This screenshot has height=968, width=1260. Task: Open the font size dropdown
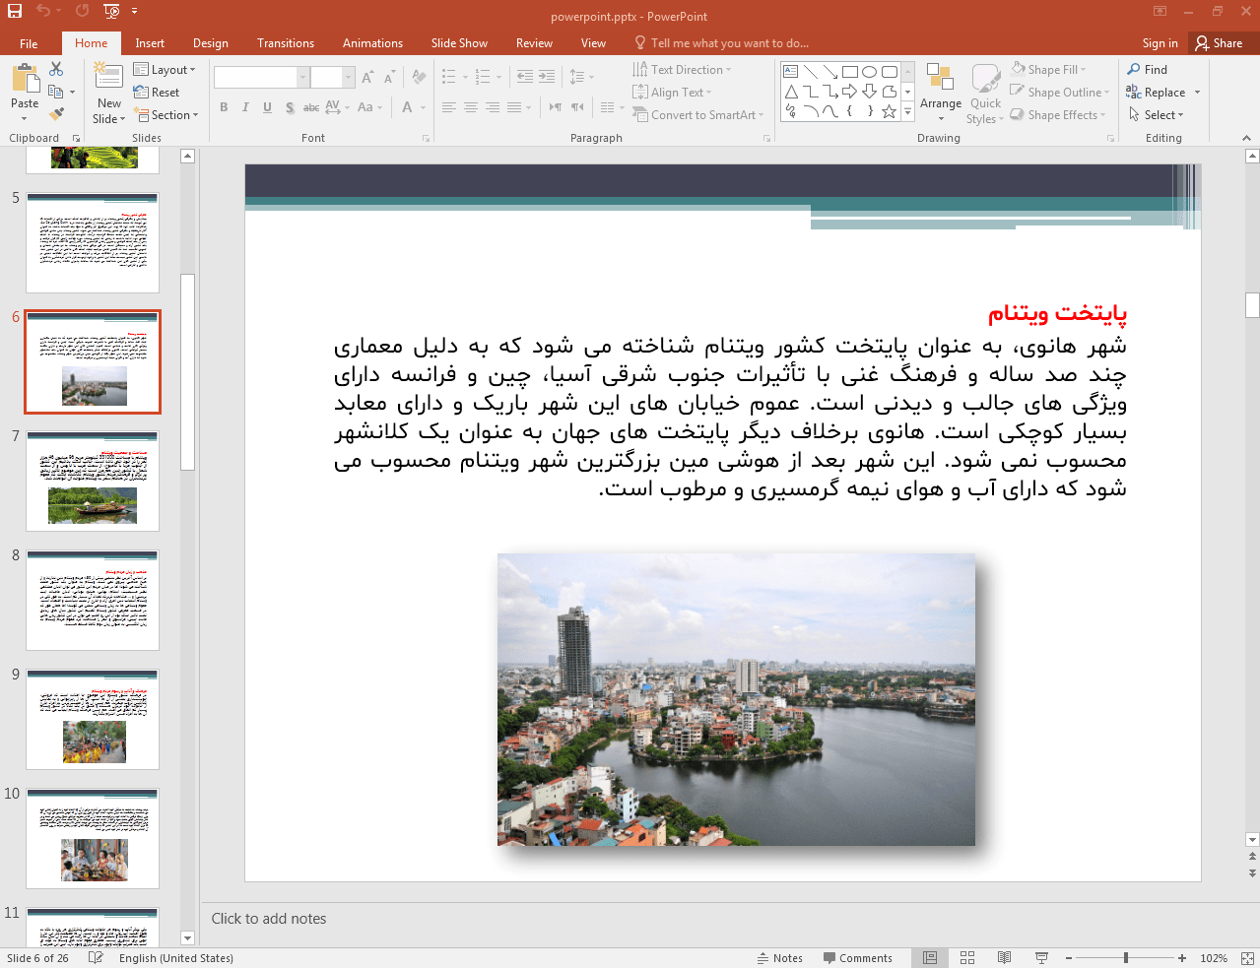click(x=348, y=76)
